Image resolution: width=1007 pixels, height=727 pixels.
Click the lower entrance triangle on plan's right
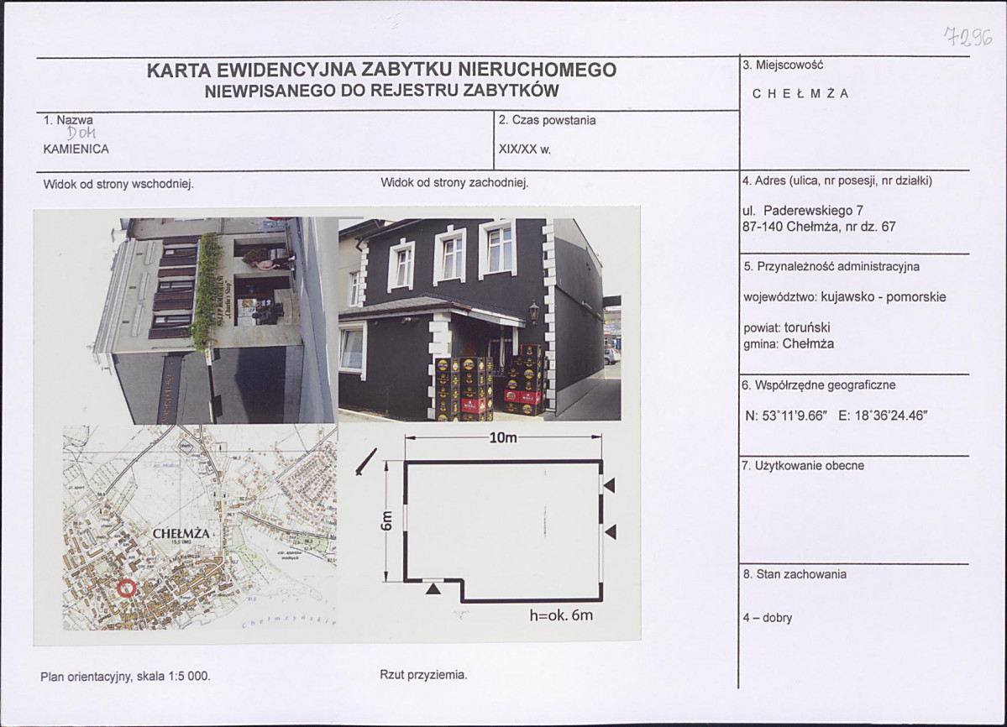[x=611, y=531]
